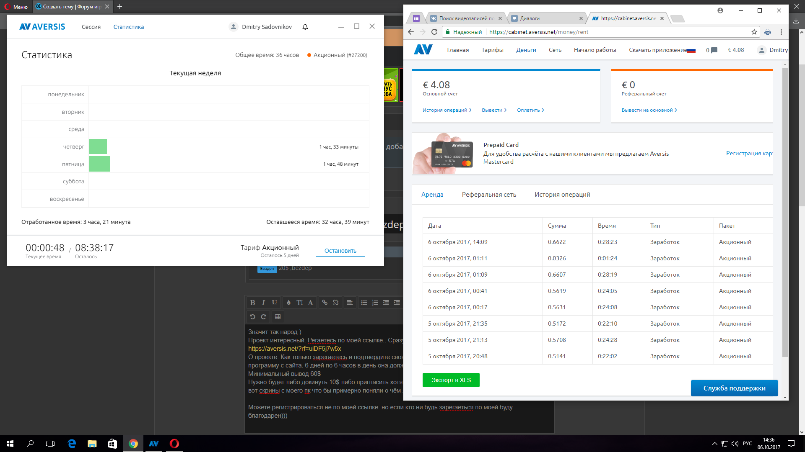Click Экспорт в XLS button
805x452 pixels.
coord(451,380)
